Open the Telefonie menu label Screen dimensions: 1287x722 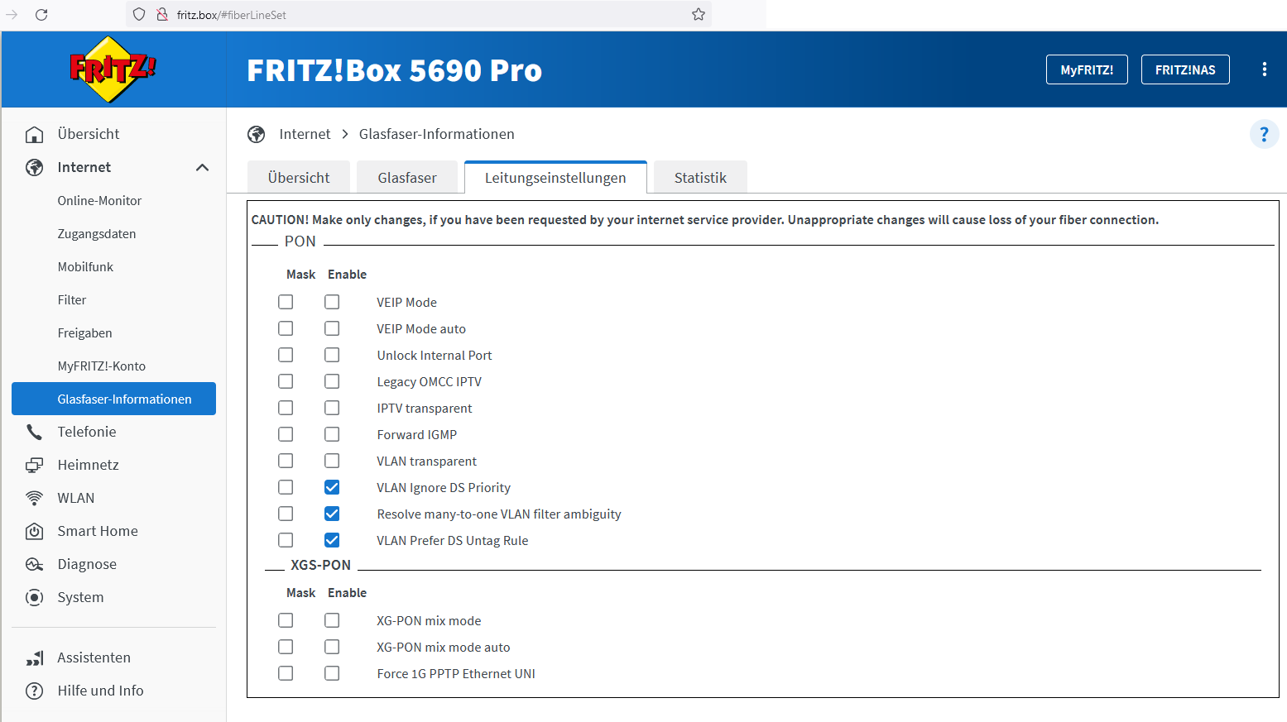click(x=87, y=432)
